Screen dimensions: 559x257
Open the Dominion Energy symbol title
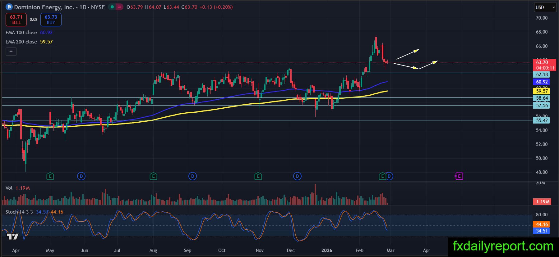(59, 7)
